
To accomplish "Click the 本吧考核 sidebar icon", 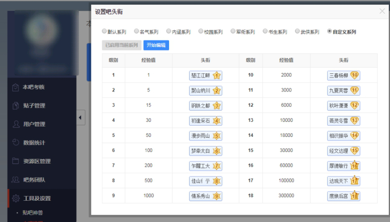I will coord(16,87).
